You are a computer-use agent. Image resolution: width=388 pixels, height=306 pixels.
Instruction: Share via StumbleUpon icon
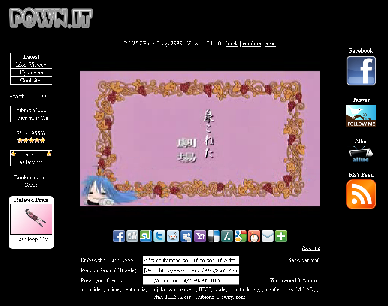coord(146,236)
